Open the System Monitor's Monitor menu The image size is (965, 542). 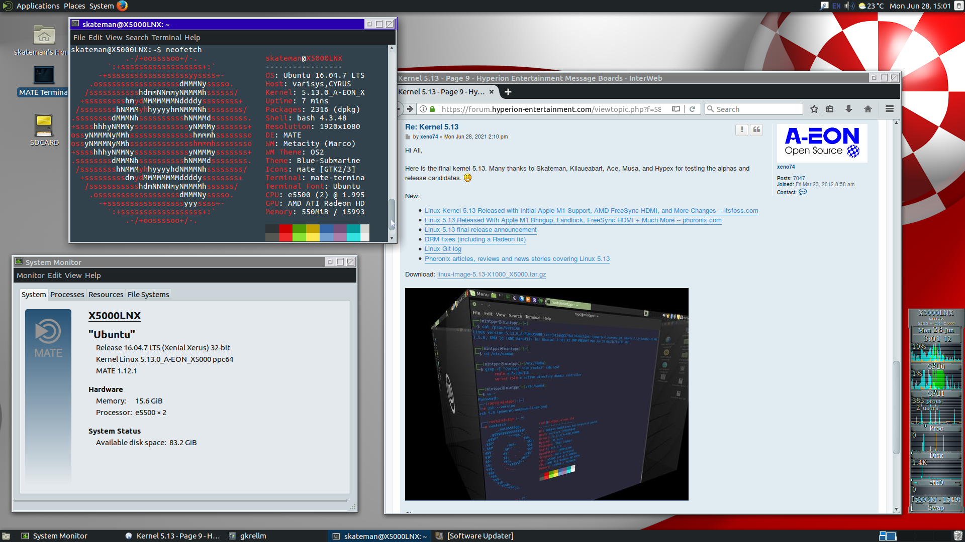pos(31,276)
